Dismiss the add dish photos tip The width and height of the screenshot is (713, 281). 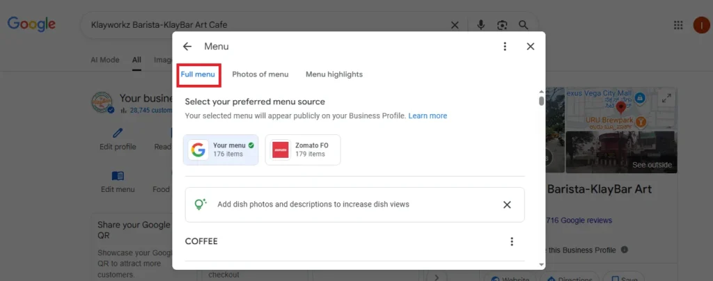[507, 204]
